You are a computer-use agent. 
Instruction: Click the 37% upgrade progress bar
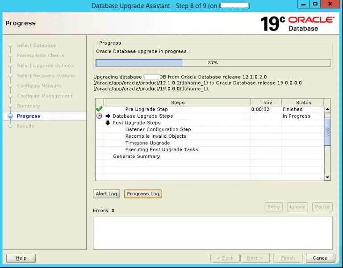click(x=213, y=63)
